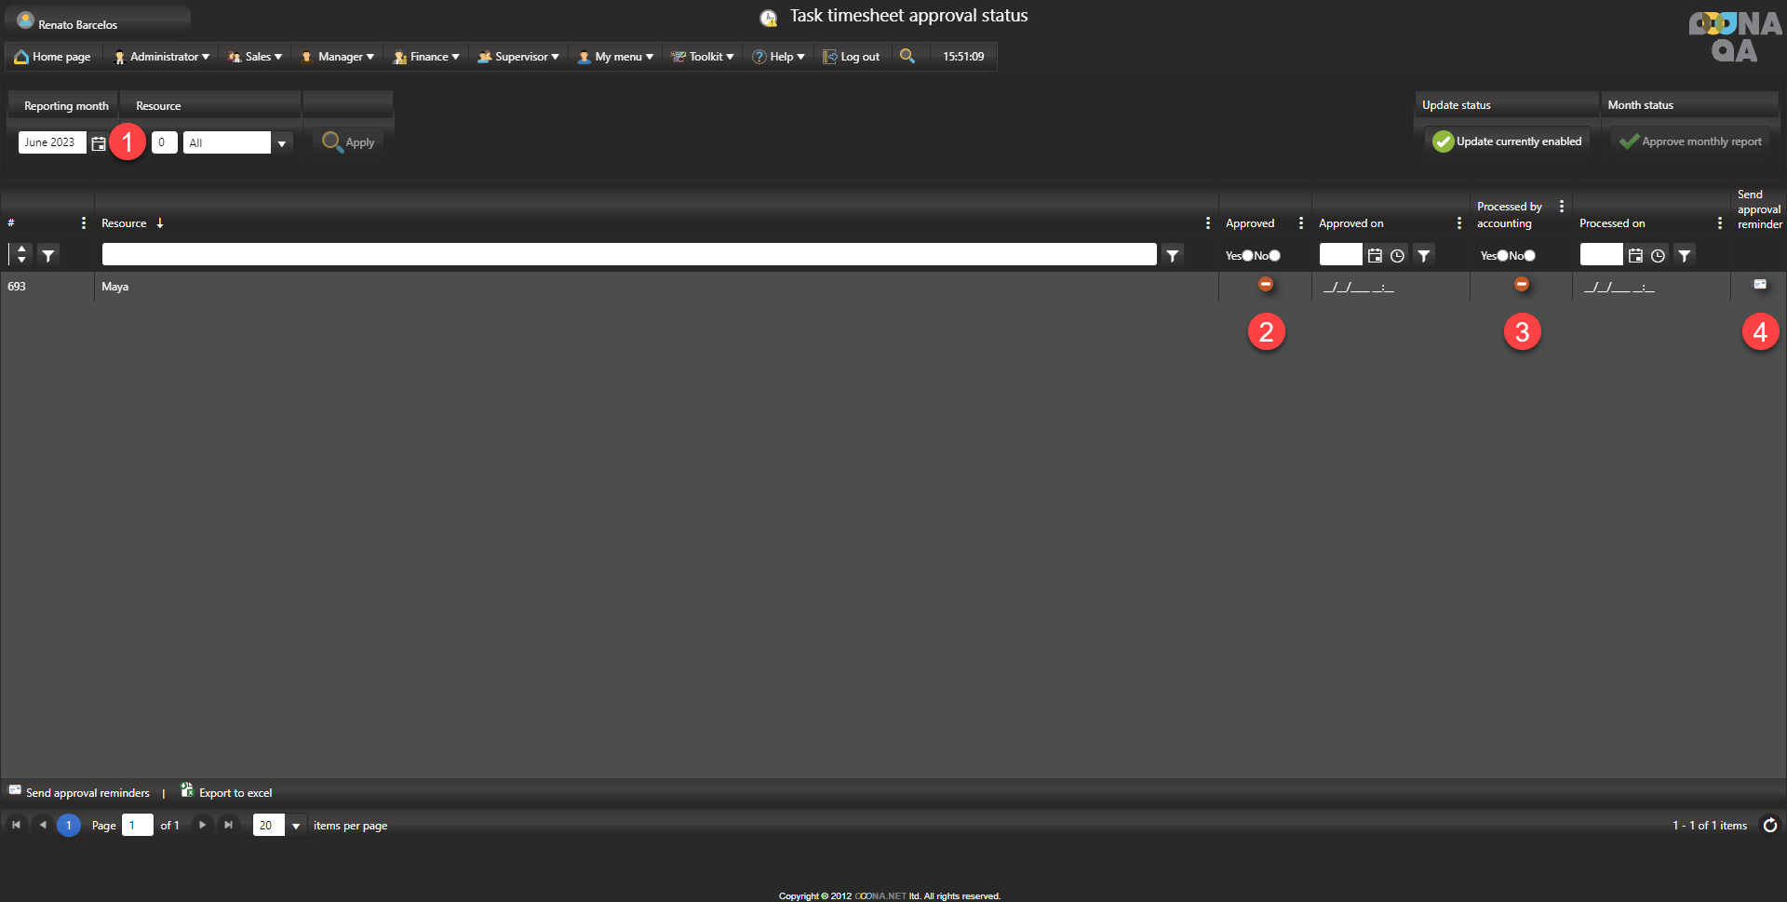
Task: Expand the Resource All dropdown
Action: pos(281,143)
